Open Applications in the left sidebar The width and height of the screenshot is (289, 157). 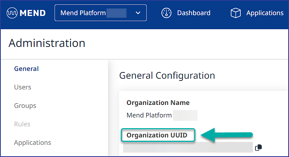32,143
